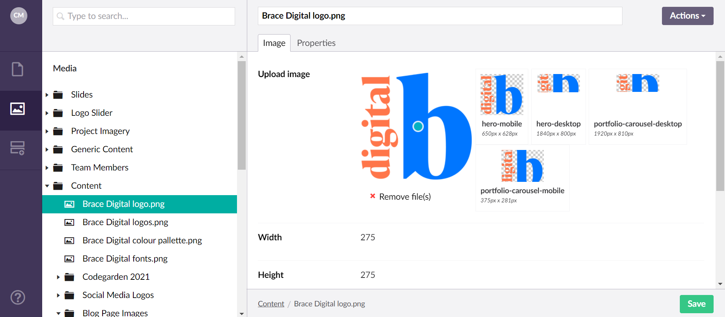The image size is (725, 317).
Task: Click image icon beside Brace Digital fonts.png
Action: coord(69,259)
